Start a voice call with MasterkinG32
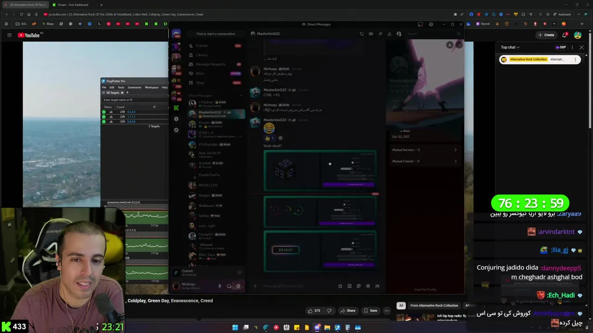The image size is (593, 333). point(362,34)
